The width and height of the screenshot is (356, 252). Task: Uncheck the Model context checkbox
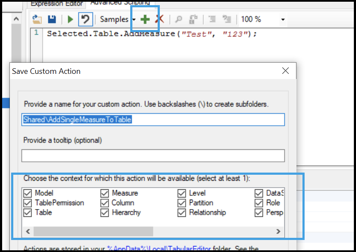(29, 193)
